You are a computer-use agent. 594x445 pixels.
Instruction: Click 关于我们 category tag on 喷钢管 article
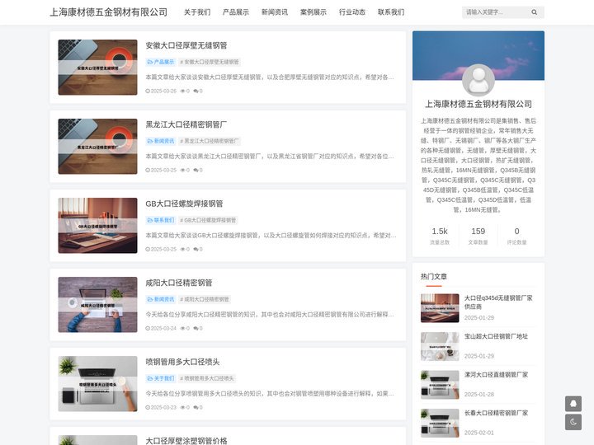pyautogui.click(x=161, y=378)
